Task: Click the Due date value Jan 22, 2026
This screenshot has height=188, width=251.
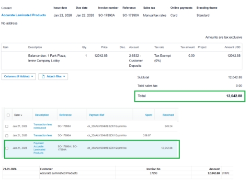Action: (85, 15)
